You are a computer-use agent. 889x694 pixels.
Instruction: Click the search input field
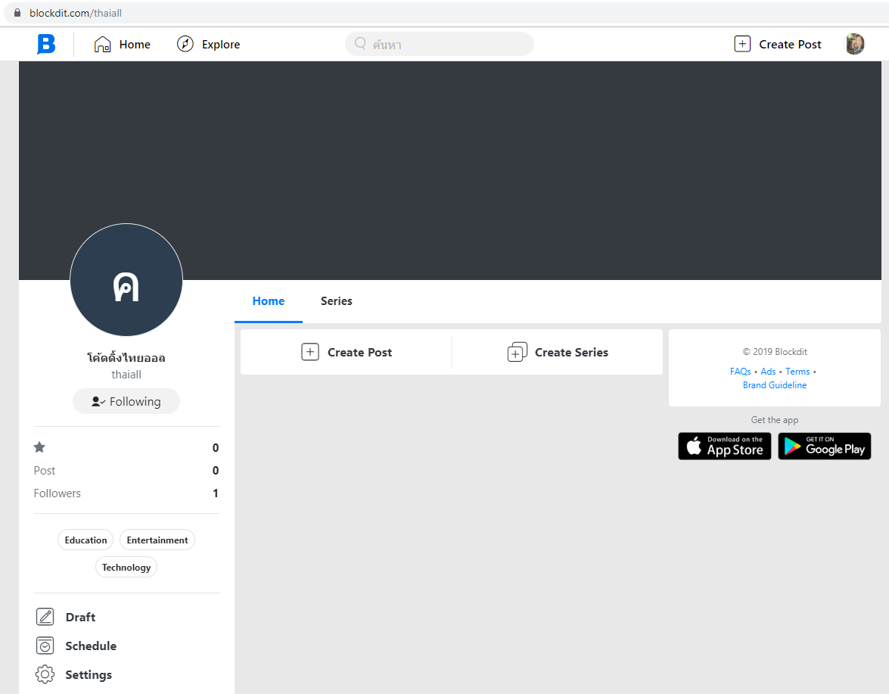pyautogui.click(x=446, y=44)
